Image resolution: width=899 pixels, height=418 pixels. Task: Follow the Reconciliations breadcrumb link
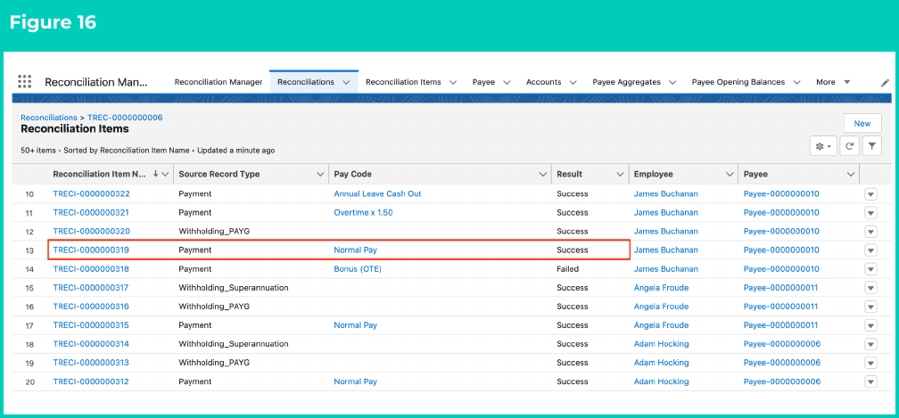pyautogui.click(x=49, y=118)
